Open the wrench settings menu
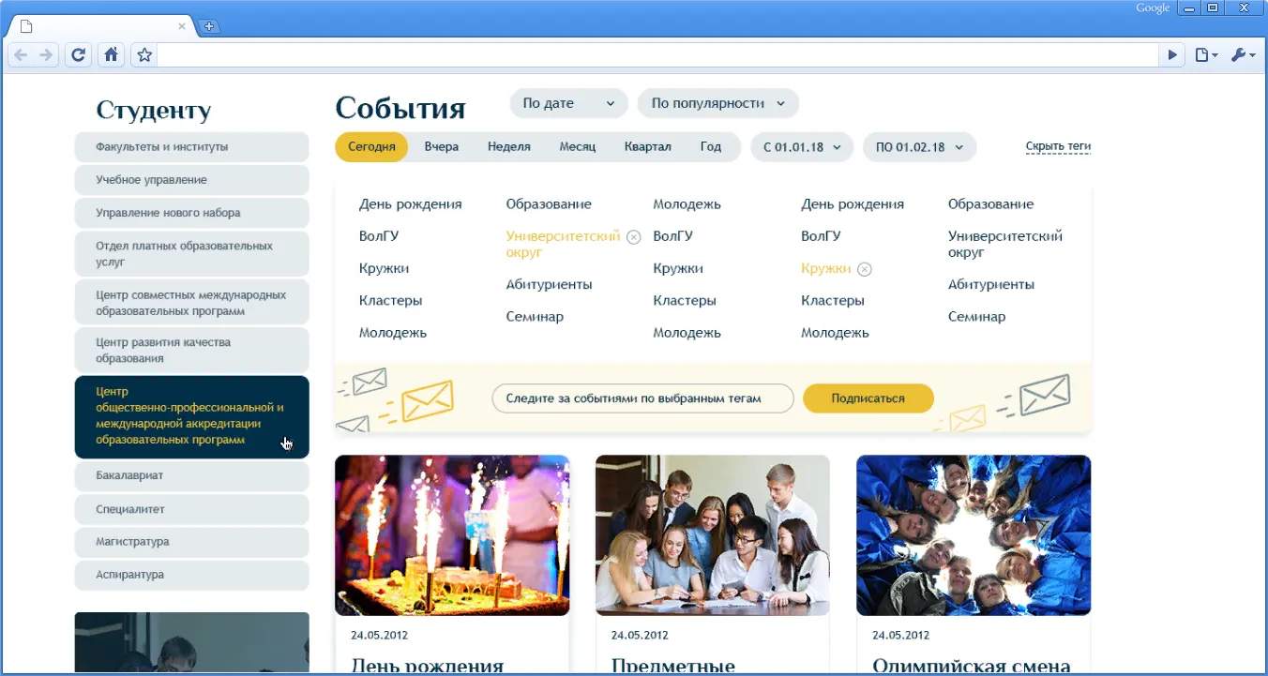This screenshot has width=1268, height=676. pyautogui.click(x=1243, y=55)
